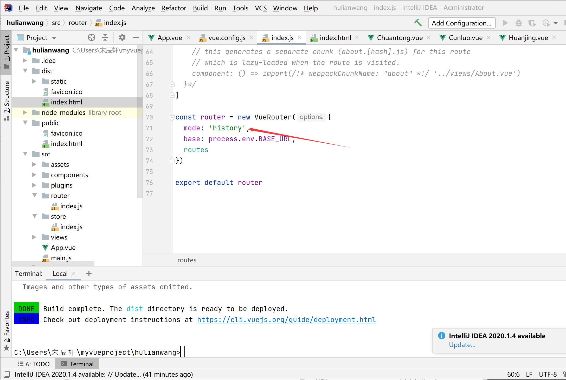Click the locate/select opened file target icon

tap(91, 38)
